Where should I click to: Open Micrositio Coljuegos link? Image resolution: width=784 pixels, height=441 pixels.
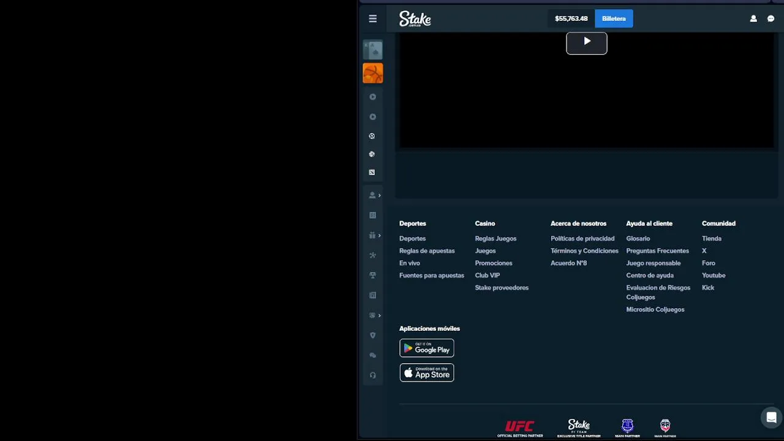(655, 309)
